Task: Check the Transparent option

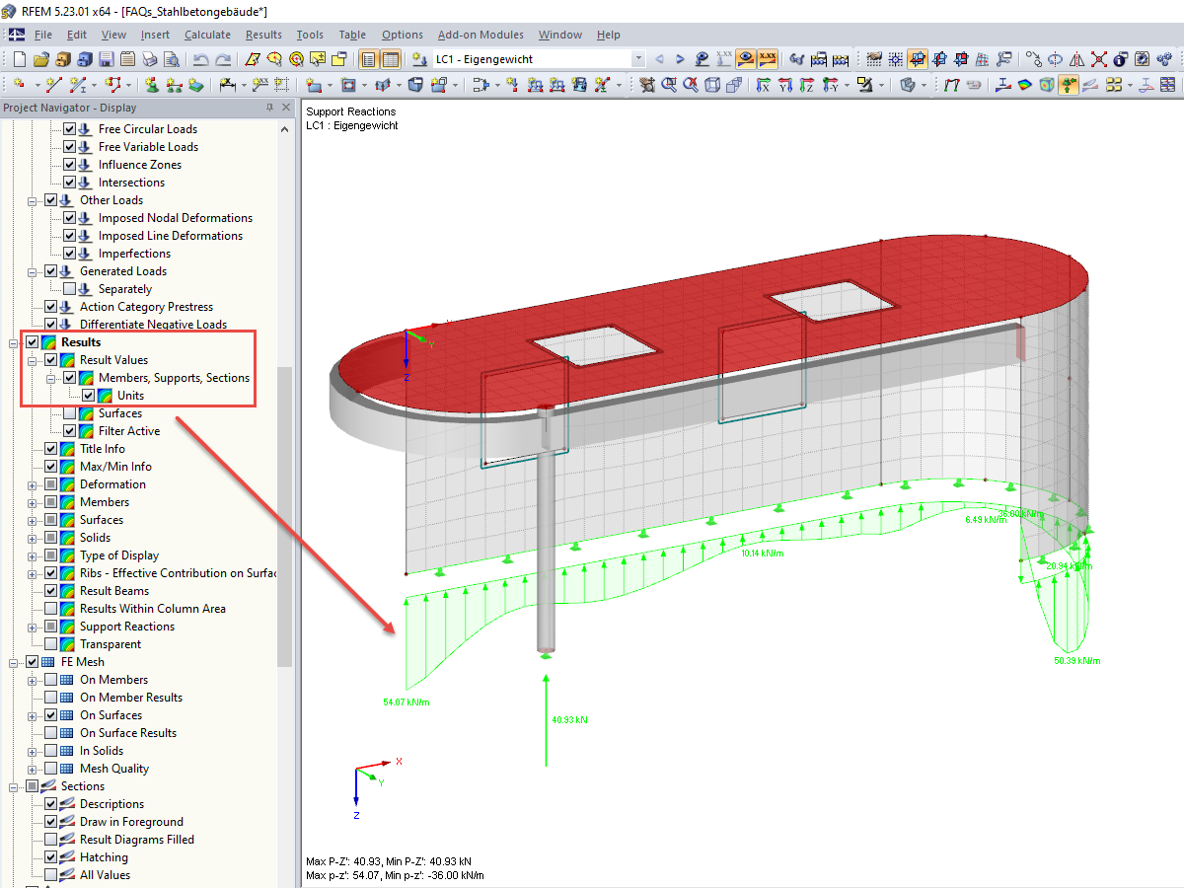Action: (x=51, y=644)
